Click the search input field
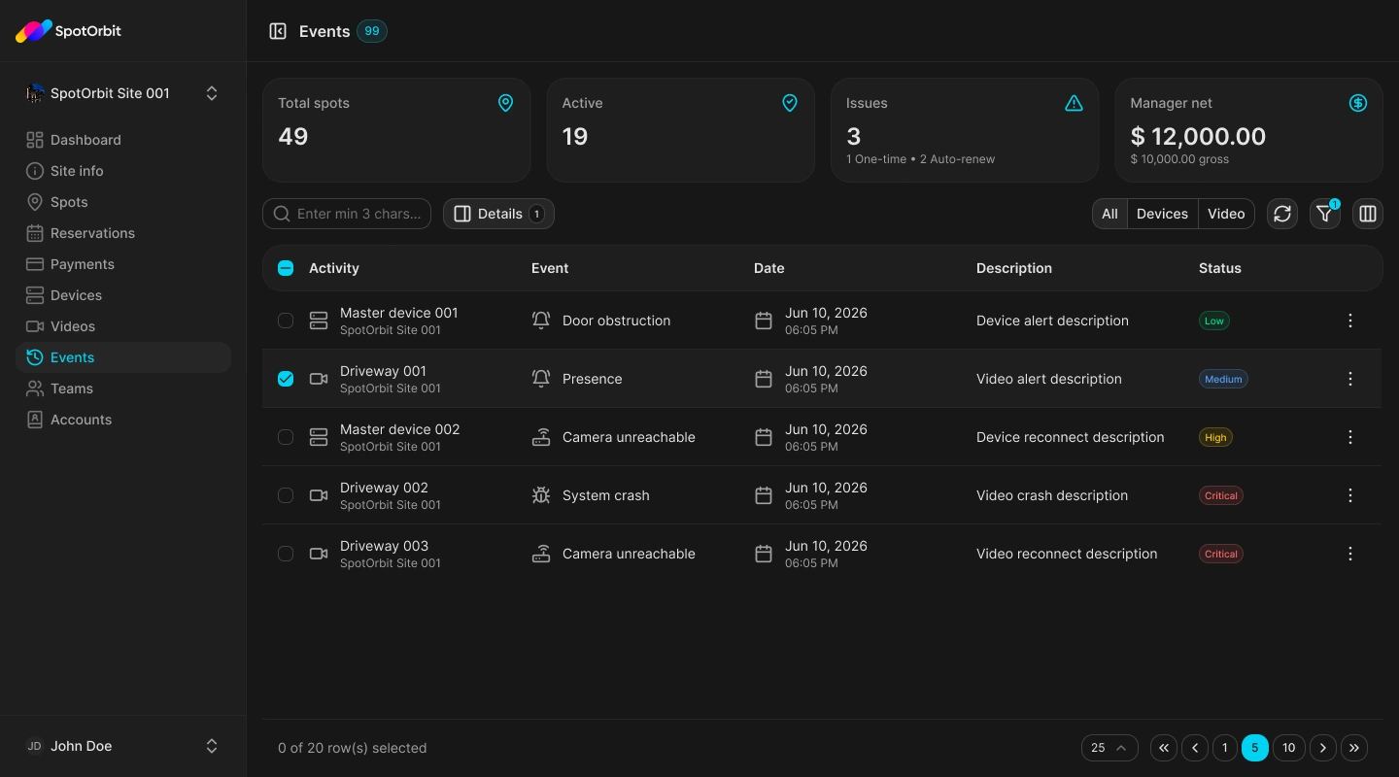1399x777 pixels. 347,214
